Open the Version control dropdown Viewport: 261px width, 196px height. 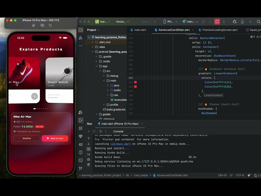[x=122, y=22]
